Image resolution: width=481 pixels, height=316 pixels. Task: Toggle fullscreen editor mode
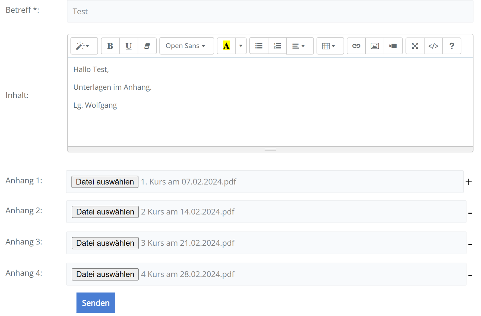pyautogui.click(x=415, y=46)
